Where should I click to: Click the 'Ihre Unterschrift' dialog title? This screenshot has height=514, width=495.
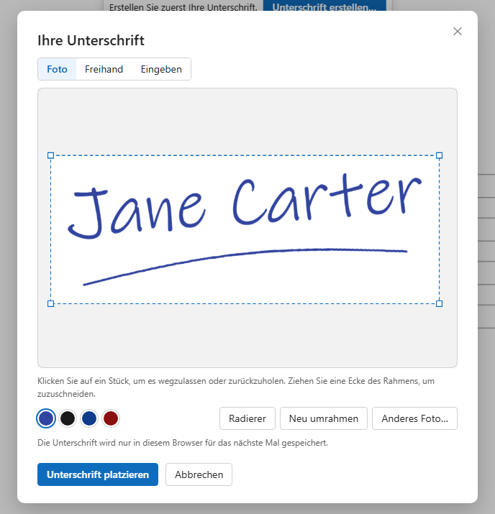(x=91, y=41)
